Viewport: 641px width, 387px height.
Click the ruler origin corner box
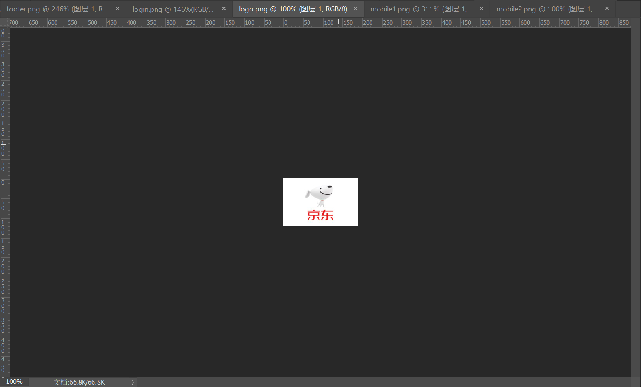(5, 22)
